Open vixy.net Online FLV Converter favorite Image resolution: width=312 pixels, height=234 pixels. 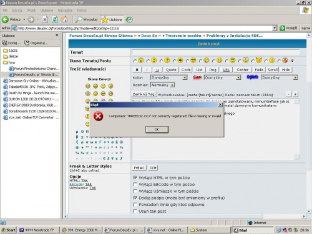coord(31,117)
